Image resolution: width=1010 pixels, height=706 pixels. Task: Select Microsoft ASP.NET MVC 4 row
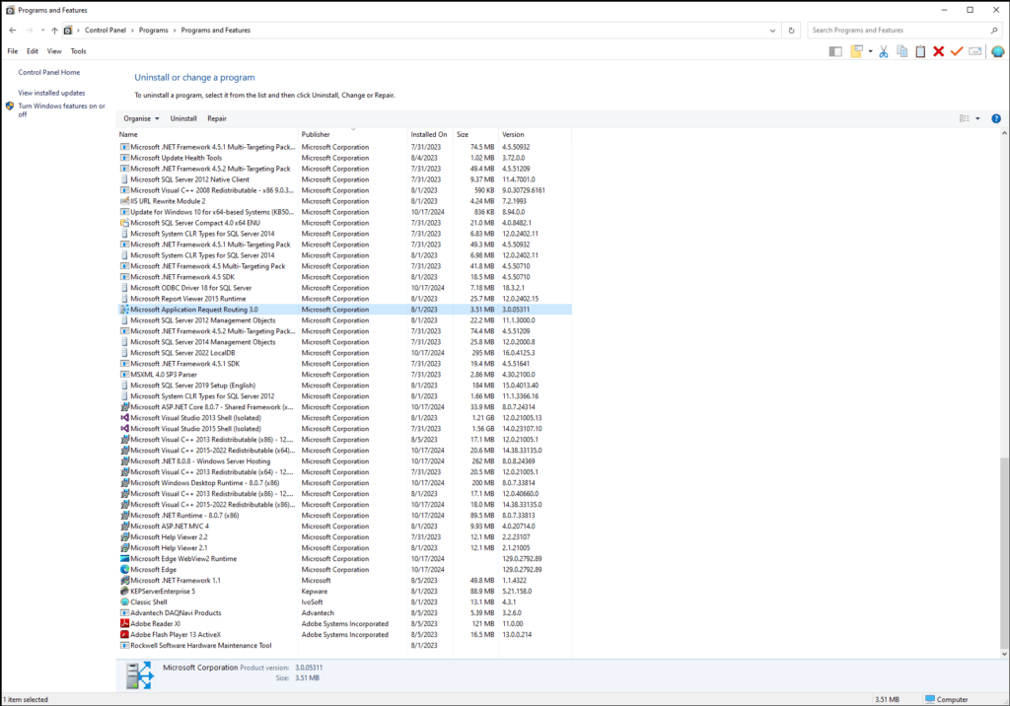(x=344, y=527)
